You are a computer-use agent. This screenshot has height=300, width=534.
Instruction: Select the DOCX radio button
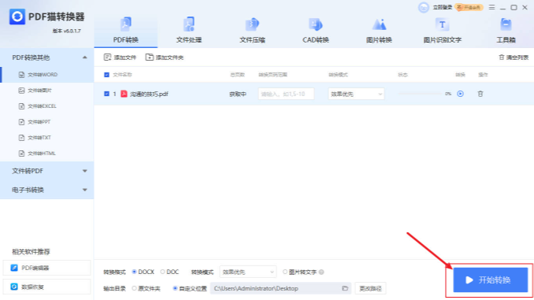[134, 272]
